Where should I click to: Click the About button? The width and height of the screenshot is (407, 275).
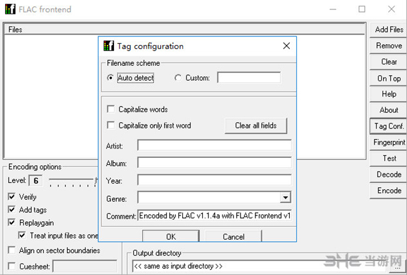click(389, 110)
